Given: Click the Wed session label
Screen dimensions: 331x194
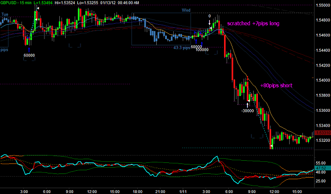Looking at the screenshot, I should [186, 10].
